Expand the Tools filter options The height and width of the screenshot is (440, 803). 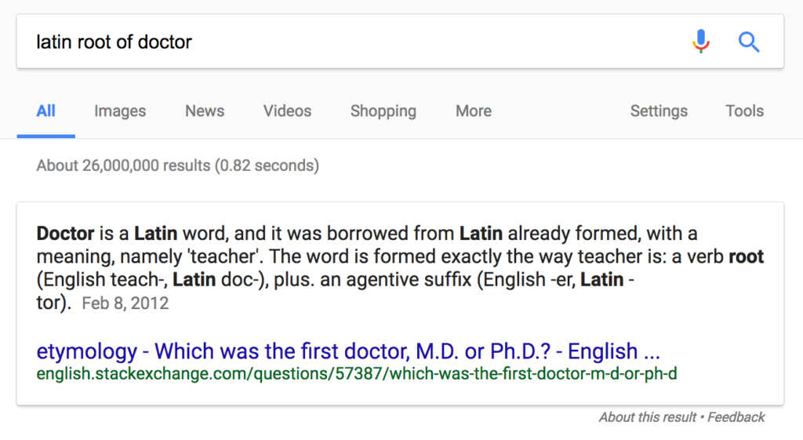tap(744, 111)
